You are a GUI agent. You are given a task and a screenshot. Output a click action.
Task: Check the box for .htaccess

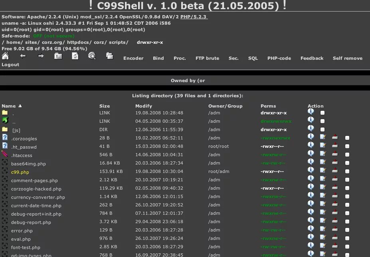tap(347, 155)
